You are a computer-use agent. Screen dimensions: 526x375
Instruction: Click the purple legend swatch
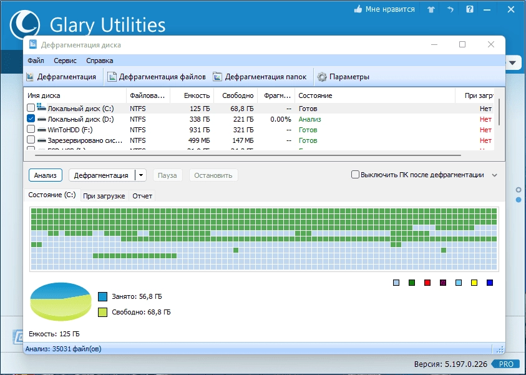(443, 283)
